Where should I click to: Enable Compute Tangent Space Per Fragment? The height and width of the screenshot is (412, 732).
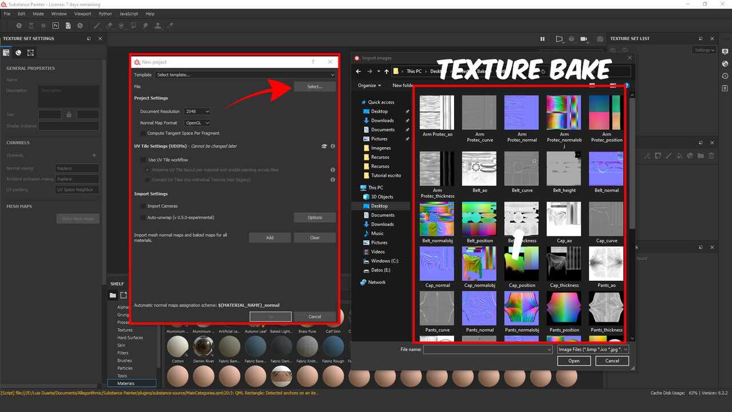point(143,133)
